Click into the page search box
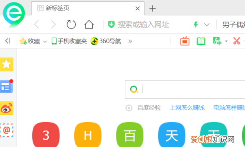The width and height of the screenshot is (245, 147). point(185,89)
